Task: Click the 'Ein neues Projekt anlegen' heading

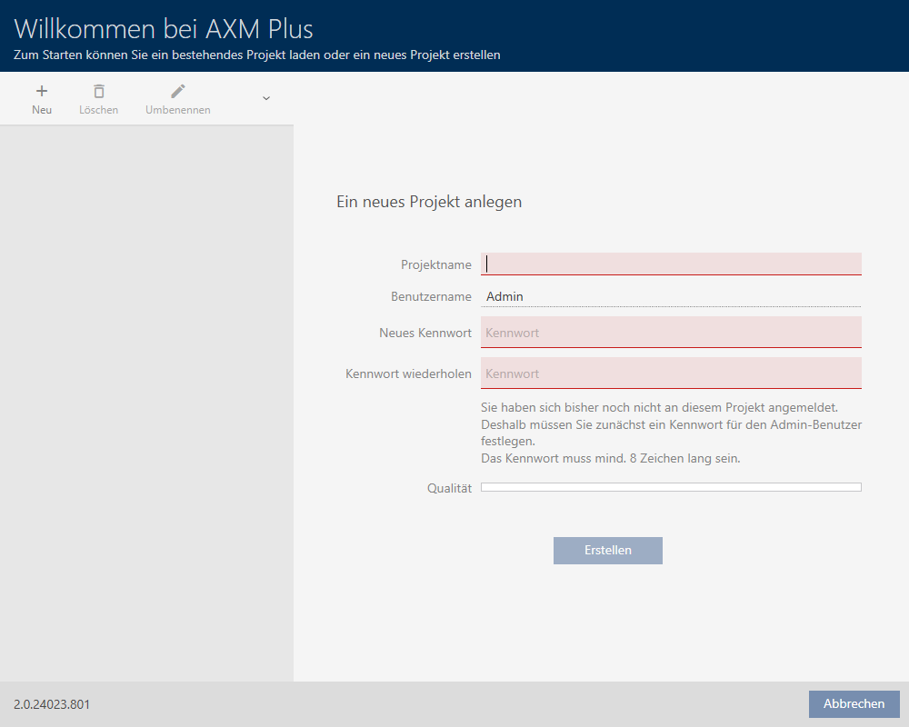Action: coord(429,202)
